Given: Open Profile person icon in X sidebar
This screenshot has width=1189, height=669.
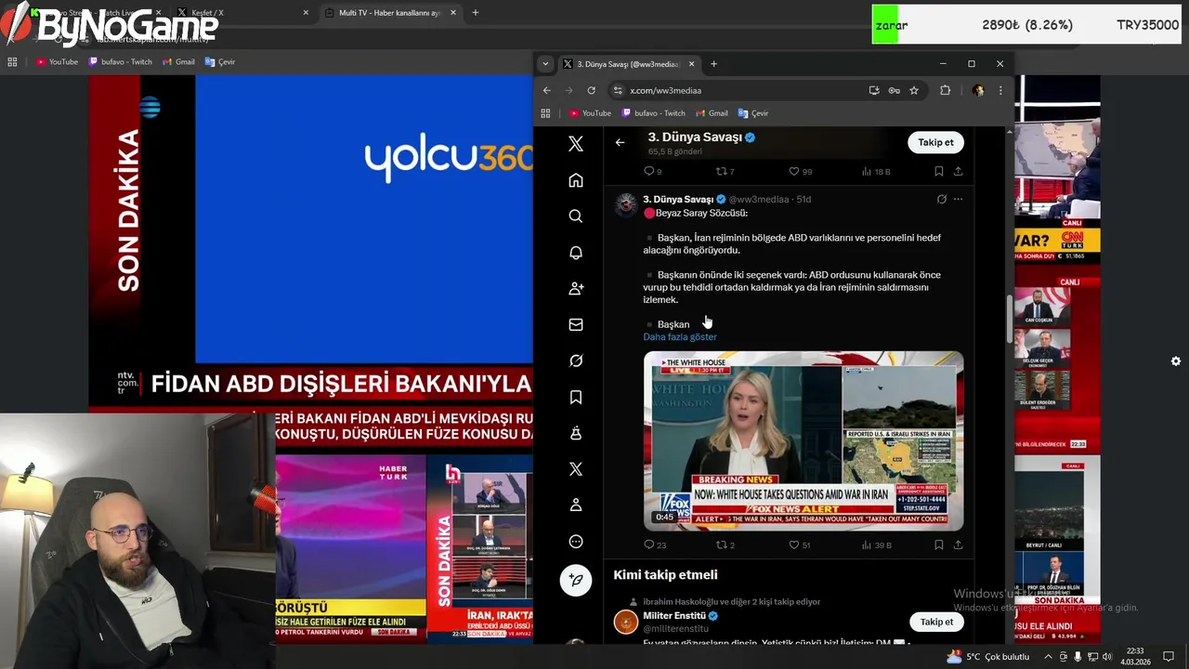Looking at the screenshot, I should 576,505.
